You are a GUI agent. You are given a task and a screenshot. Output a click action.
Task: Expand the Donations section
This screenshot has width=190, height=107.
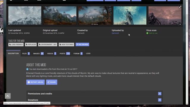[x=160, y=100]
